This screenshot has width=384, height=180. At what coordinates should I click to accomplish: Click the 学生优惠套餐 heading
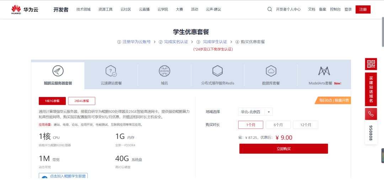click(x=191, y=32)
